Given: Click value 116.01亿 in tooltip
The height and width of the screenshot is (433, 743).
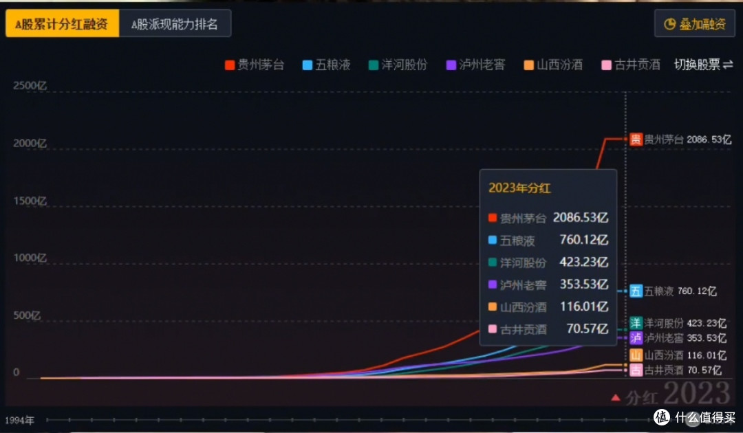Looking at the screenshot, I should (584, 306).
